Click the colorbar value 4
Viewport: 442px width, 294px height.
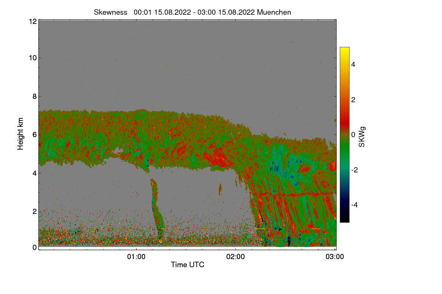[353, 65]
